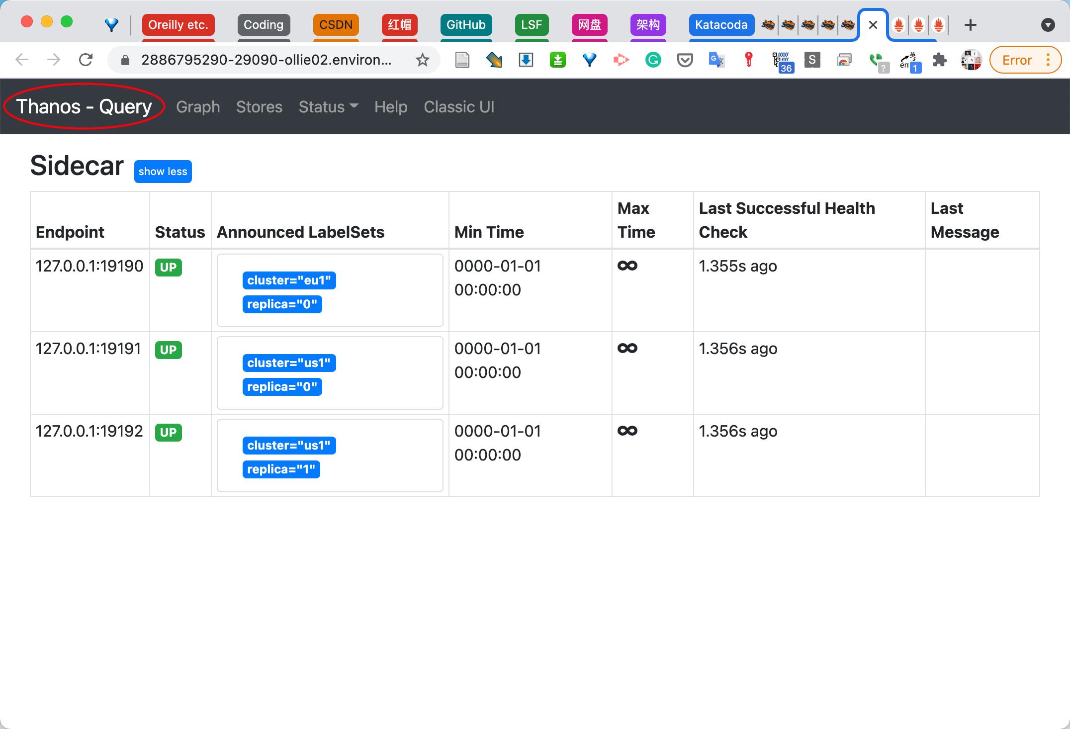Expand the Oreilly etc. tab group
Viewport: 1070px width, 729px height.
(178, 24)
